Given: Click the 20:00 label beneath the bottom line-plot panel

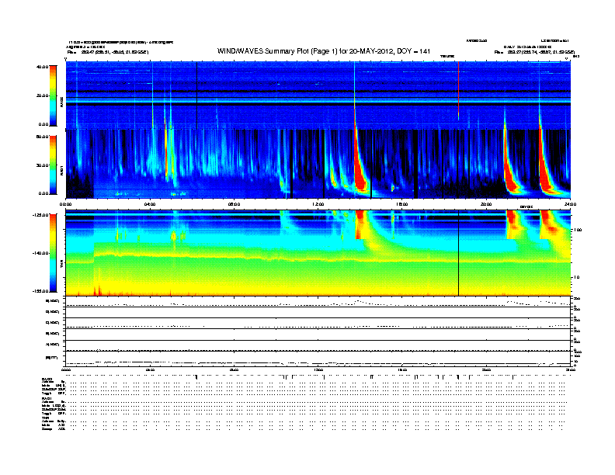Looking at the screenshot, I should tap(486, 369).
